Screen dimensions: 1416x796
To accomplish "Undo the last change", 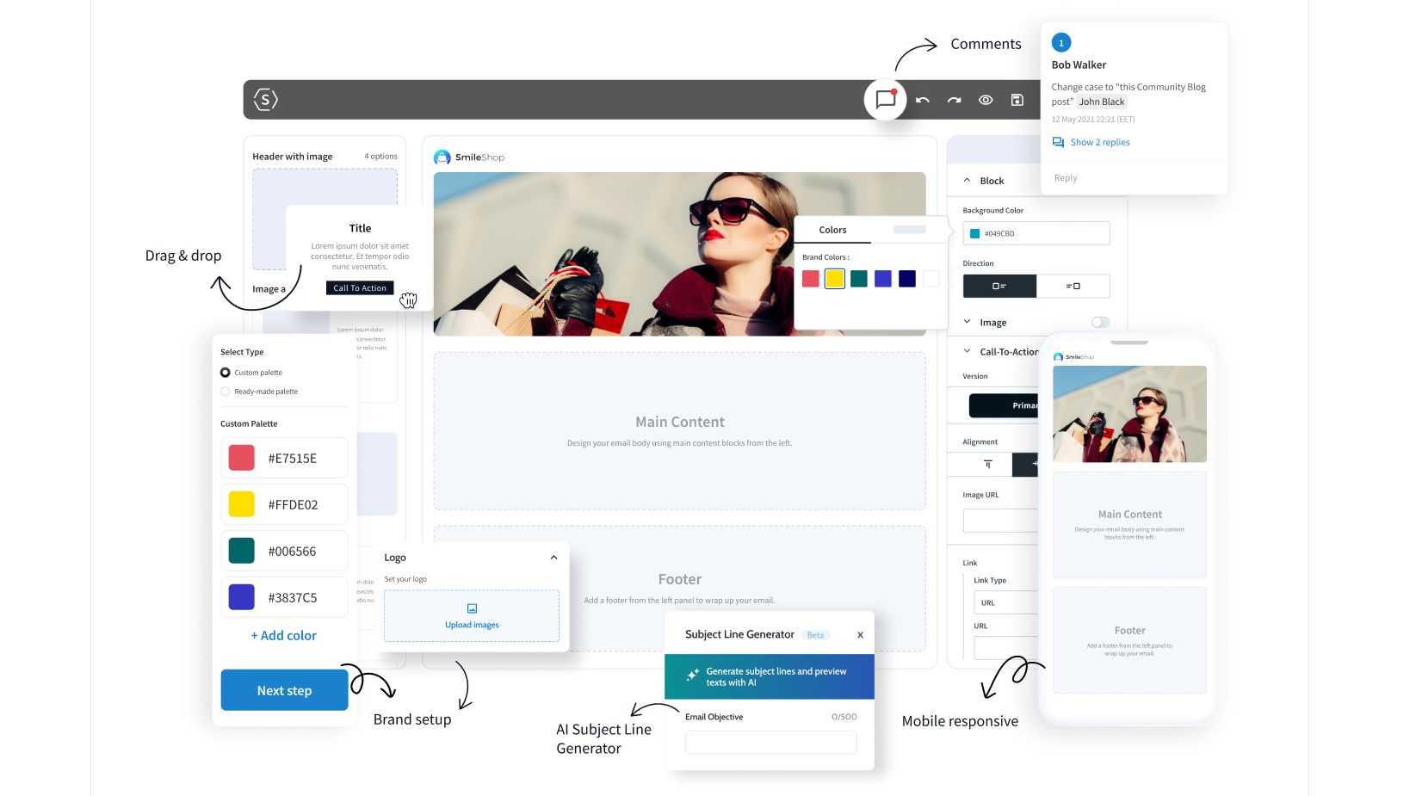I will pyautogui.click(x=922, y=100).
